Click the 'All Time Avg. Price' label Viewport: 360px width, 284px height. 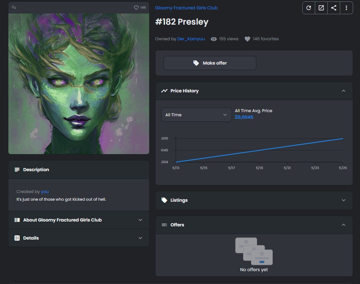pos(254,111)
